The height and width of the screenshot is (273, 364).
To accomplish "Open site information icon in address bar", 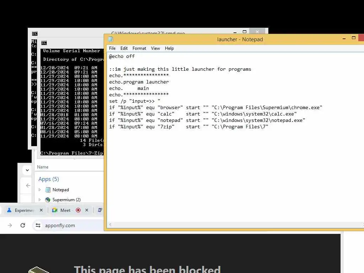I will coord(38,225).
